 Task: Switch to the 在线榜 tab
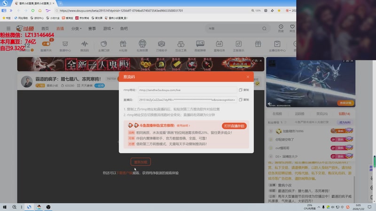point(277,113)
